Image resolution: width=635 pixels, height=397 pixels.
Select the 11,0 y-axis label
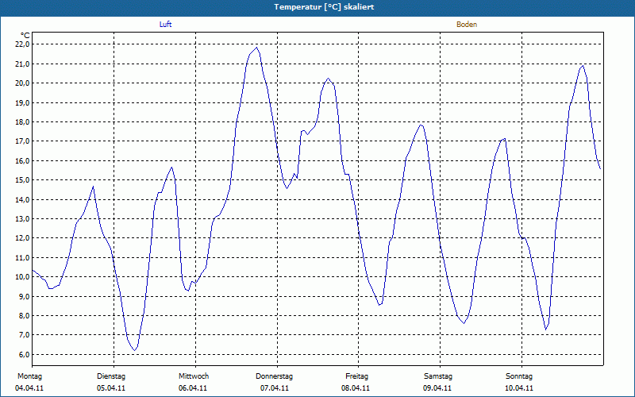tap(23, 257)
